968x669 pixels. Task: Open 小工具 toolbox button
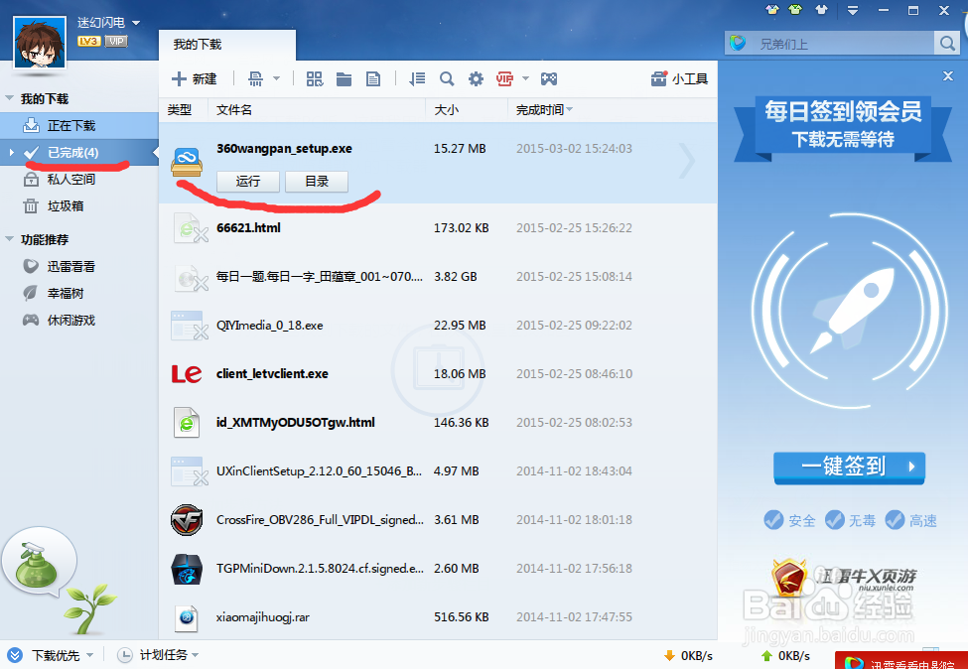point(679,79)
